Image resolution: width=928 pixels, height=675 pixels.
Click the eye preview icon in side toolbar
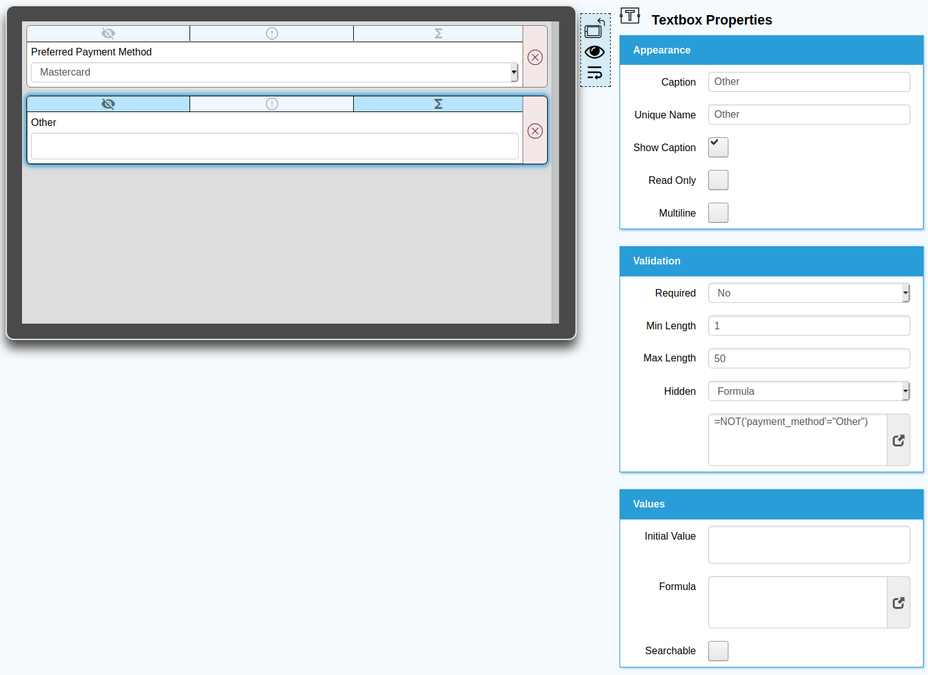tap(594, 52)
